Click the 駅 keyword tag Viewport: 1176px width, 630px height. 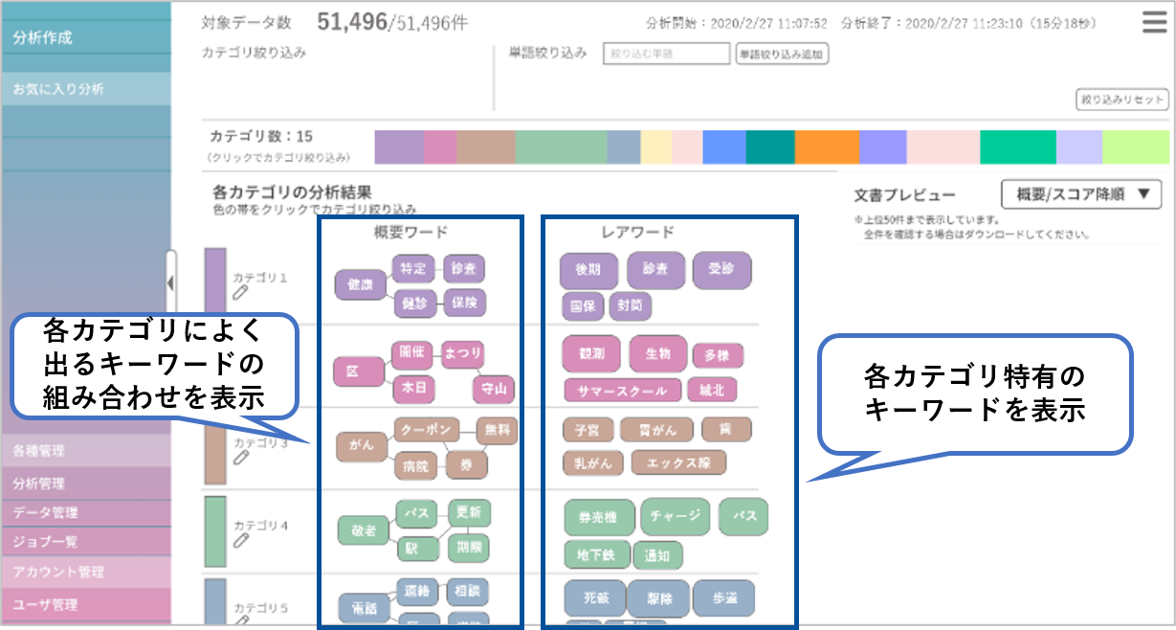417,549
